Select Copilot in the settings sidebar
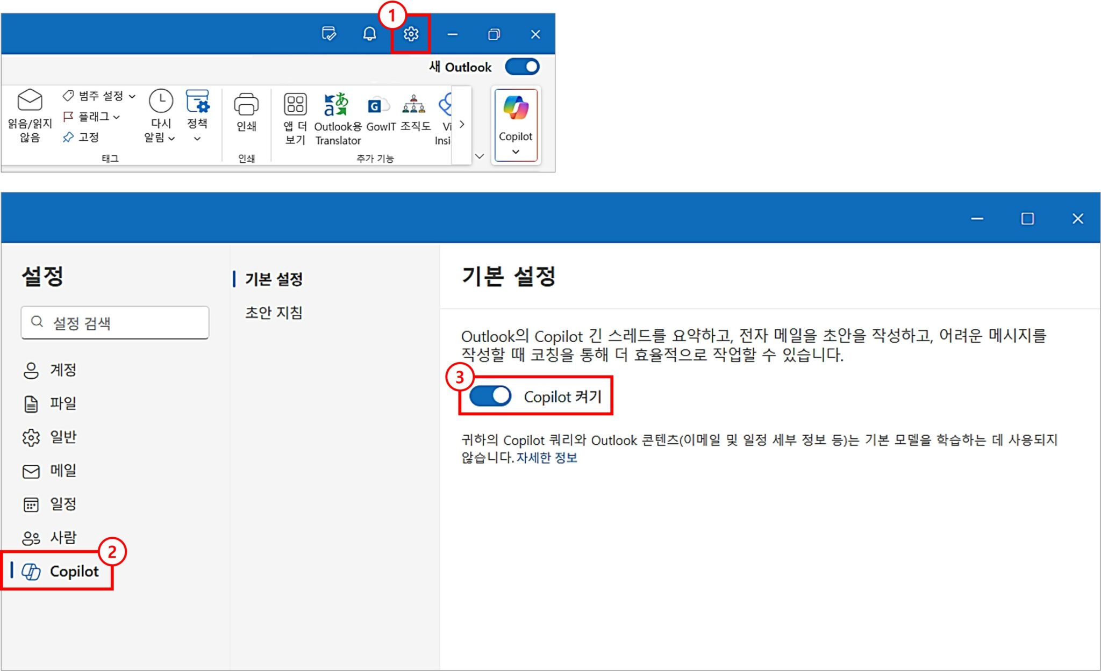Screen dimensions: 1101x671 pyautogui.click(x=60, y=571)
